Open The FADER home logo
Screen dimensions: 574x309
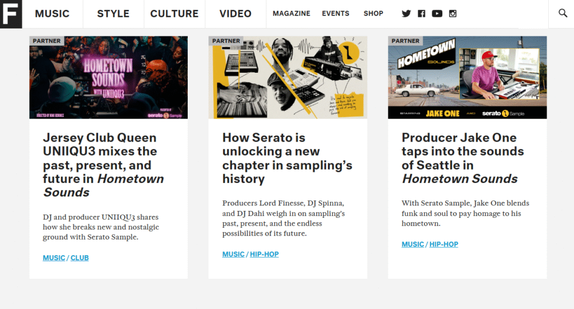click(x=11, y=14)
